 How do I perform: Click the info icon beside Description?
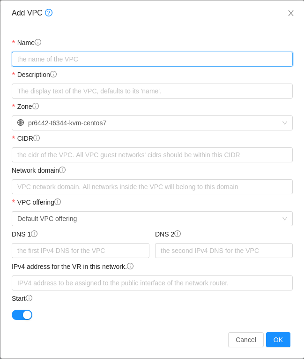[x=53, y=74]
